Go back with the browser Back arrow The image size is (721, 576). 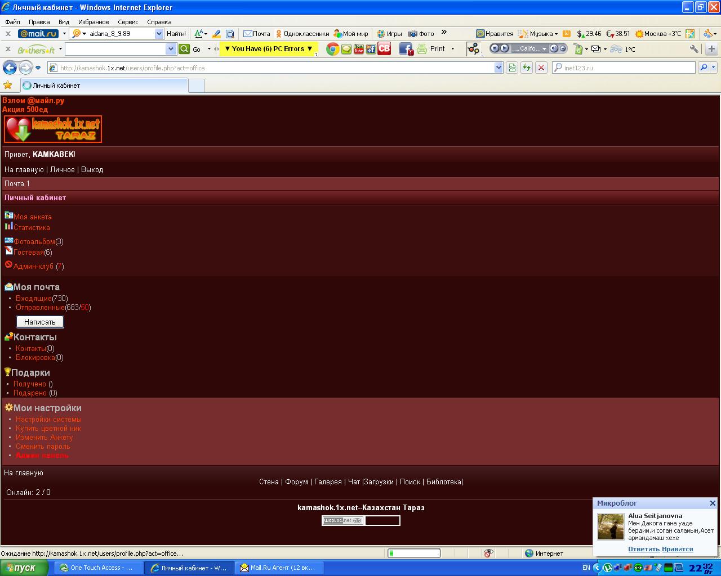pyautogui.click(x=10, y=68)
